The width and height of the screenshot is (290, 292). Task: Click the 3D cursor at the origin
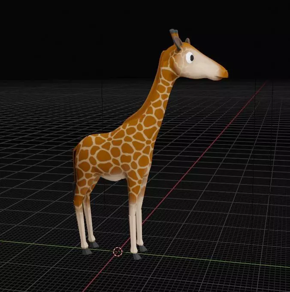(x=118, y=252)
